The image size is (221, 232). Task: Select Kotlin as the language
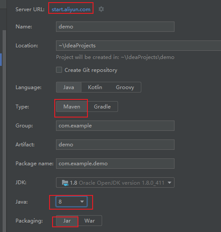[x=95, y=87]
